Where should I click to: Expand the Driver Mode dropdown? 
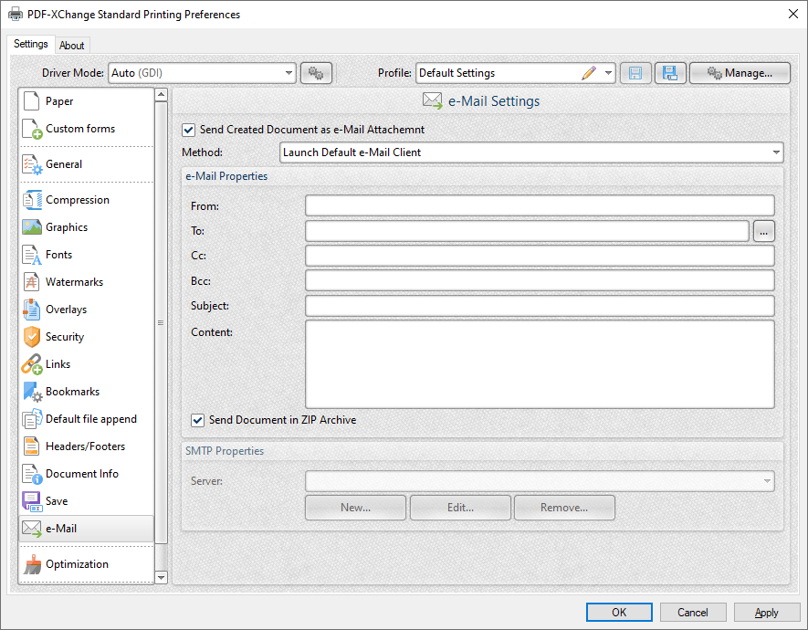[289, 73]
